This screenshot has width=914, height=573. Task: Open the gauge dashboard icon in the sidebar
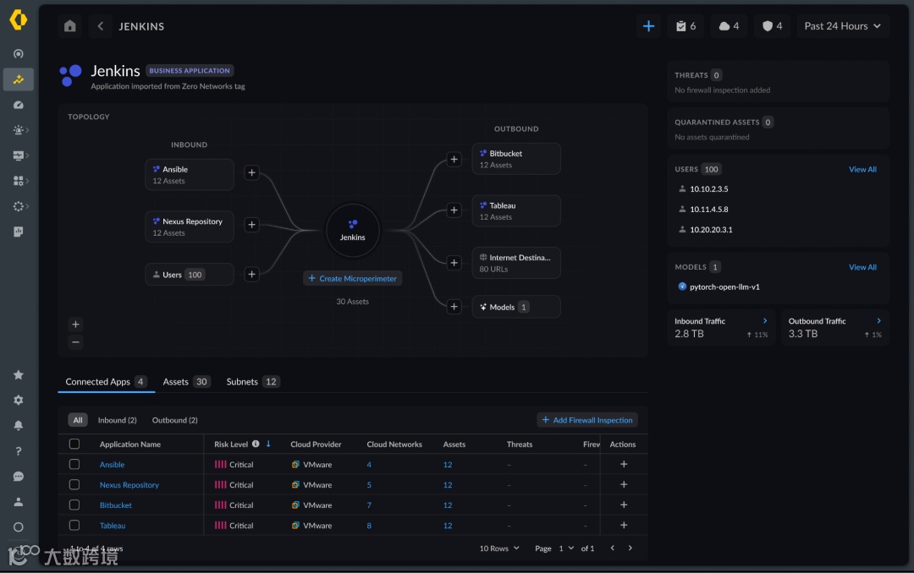(18, 105)
